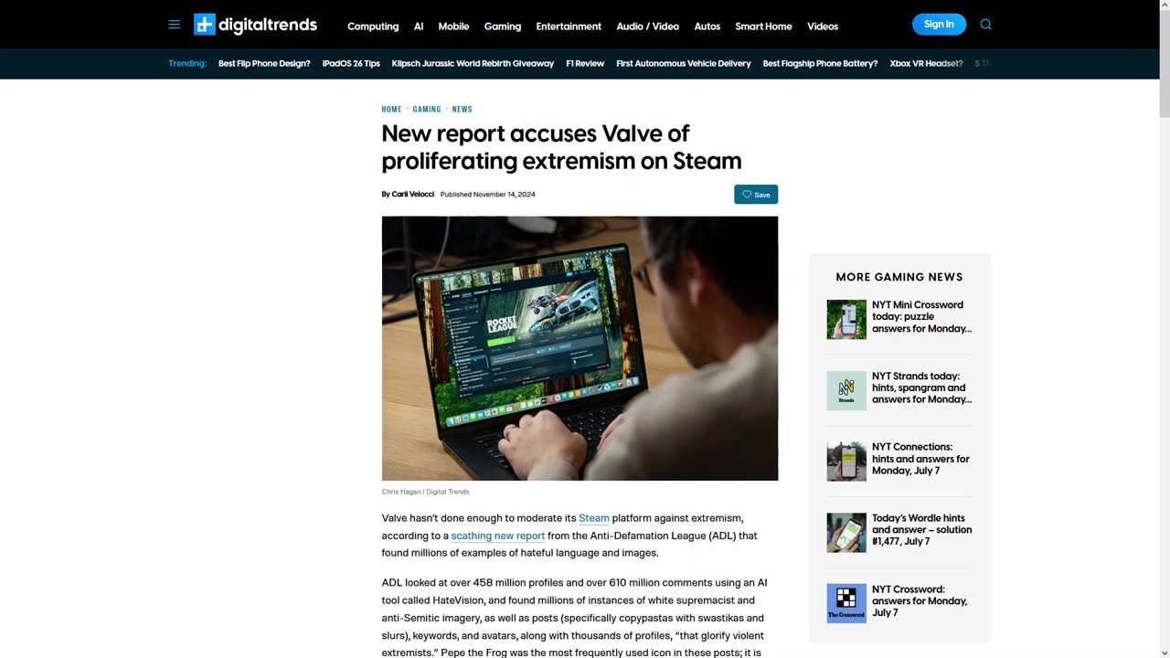Open 'NYT Crossword: answers for Monday' headline

[x=920, y=600]
